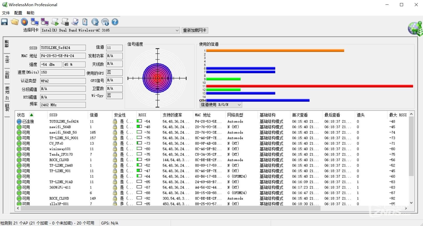
Task: Click the WirelessMon globe logo at top right
Action: pyautogui.click(x=415, y=28)
